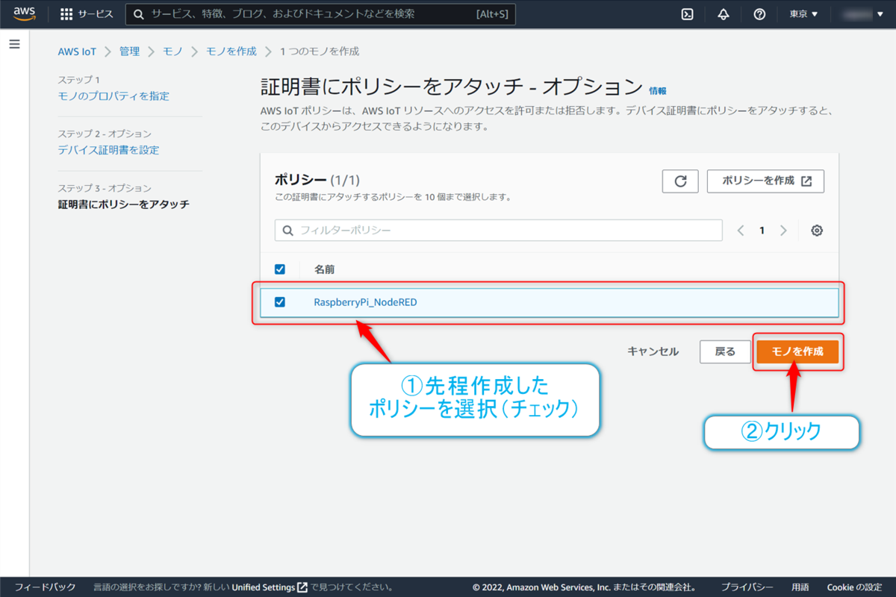Go to step デバイス証明書を設定
Screen dimensions: 896x597
click(108, 150)
